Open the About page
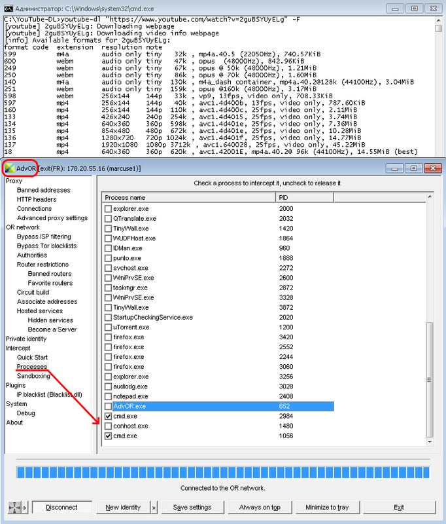The width and height of the screenshot is (446, 524). coord(14,422)
